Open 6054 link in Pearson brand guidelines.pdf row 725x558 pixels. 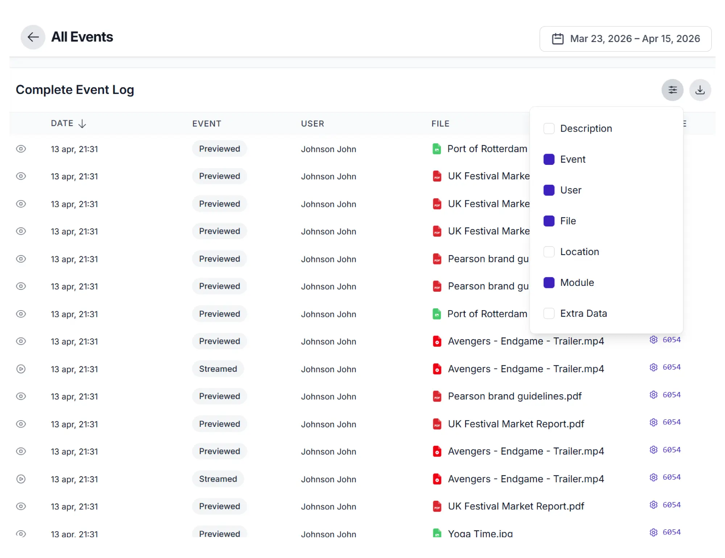tap(672, 395)
